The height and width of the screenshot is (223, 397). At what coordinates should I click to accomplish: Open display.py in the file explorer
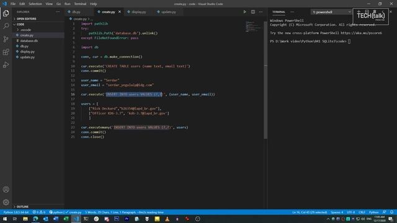coord(38,51)
